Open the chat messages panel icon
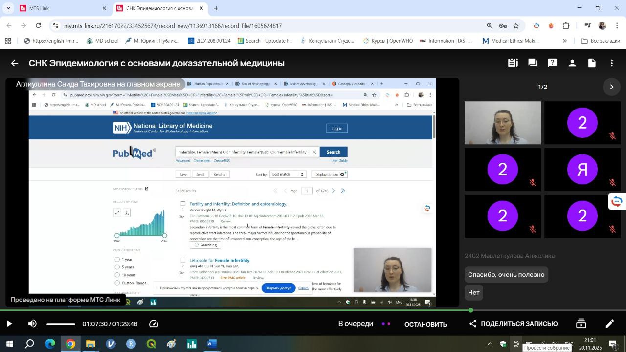 533,63
